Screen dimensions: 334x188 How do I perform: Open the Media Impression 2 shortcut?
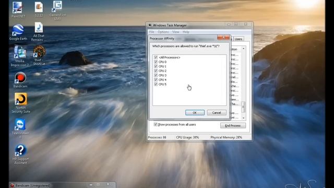pyautogui.click(x=20, y=56)
